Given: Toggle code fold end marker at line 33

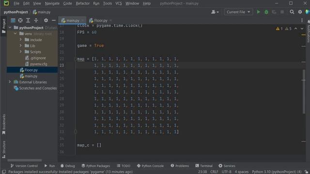Looking at the screenshot, I should tap(76, 131).
